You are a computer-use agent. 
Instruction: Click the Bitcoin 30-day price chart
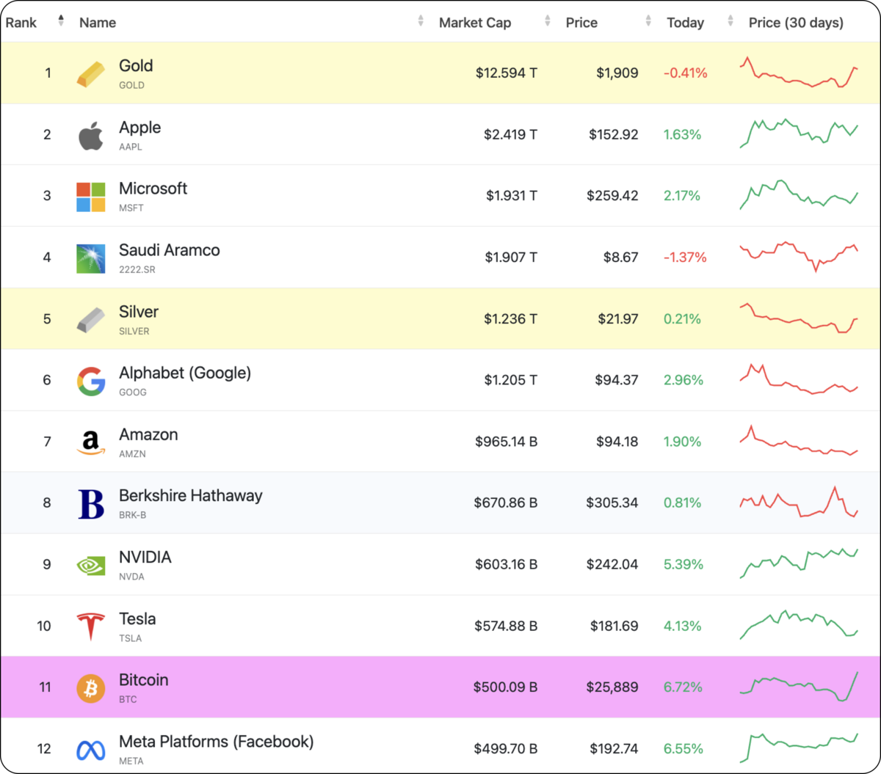pos(799,687)
